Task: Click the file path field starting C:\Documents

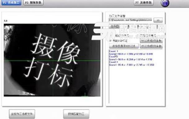Action: point(130,20)
